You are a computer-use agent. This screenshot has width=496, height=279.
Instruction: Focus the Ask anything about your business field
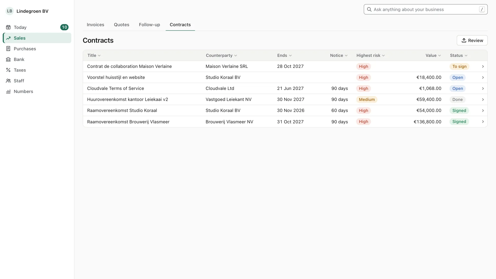pyautogui.click(x=425, y=10)
